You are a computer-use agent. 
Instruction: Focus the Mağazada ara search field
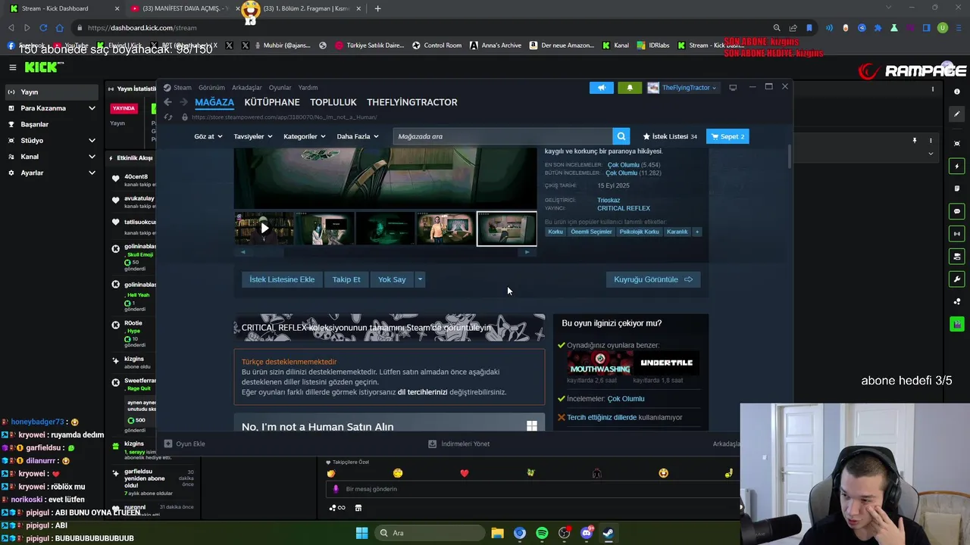[x=503, y=136]
